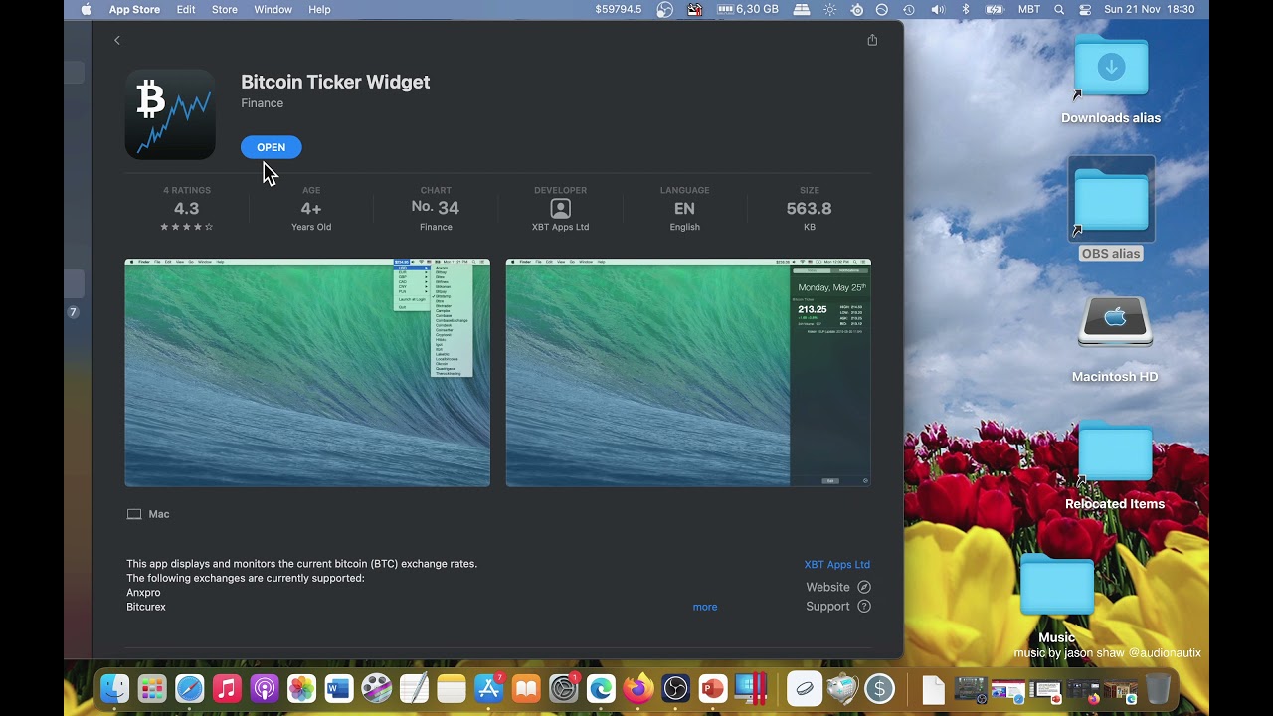Viewport: 1273px width, 716px height.
Task: Click the battery charging icon
Action: click(995, 9)
